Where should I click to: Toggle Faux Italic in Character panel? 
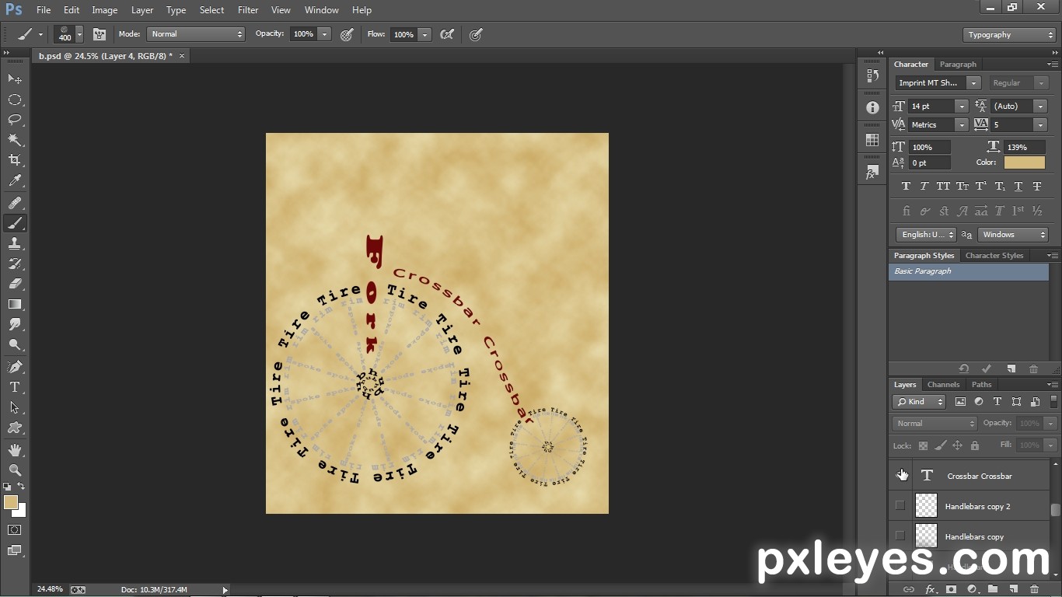[x=924, y=187]
